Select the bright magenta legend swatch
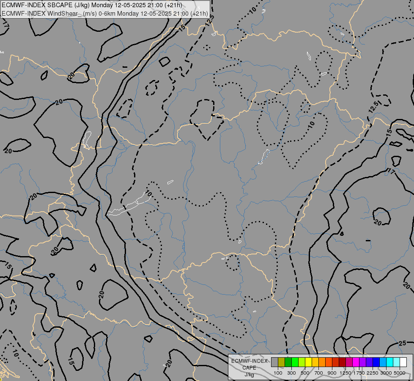 point(356,362)
